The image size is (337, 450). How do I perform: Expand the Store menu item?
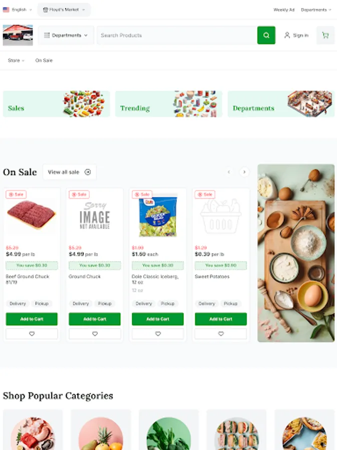click(16, 60)
